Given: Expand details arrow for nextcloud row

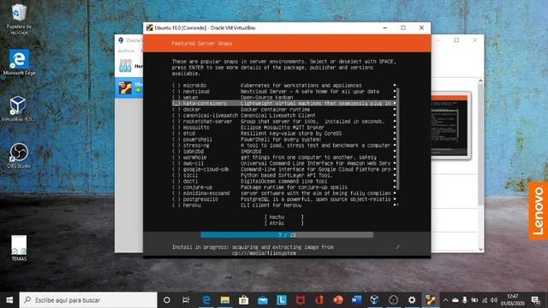Looking at the screenshot, I should tap(395, 92).
